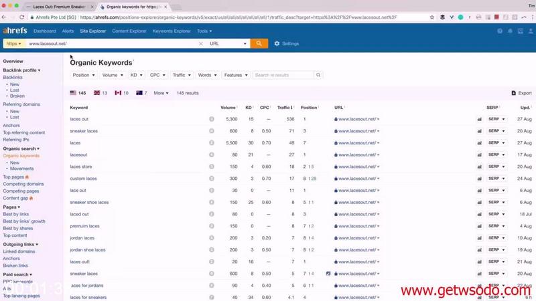
Task: Open Content Explorer menu item
Action: coord(129,31)
